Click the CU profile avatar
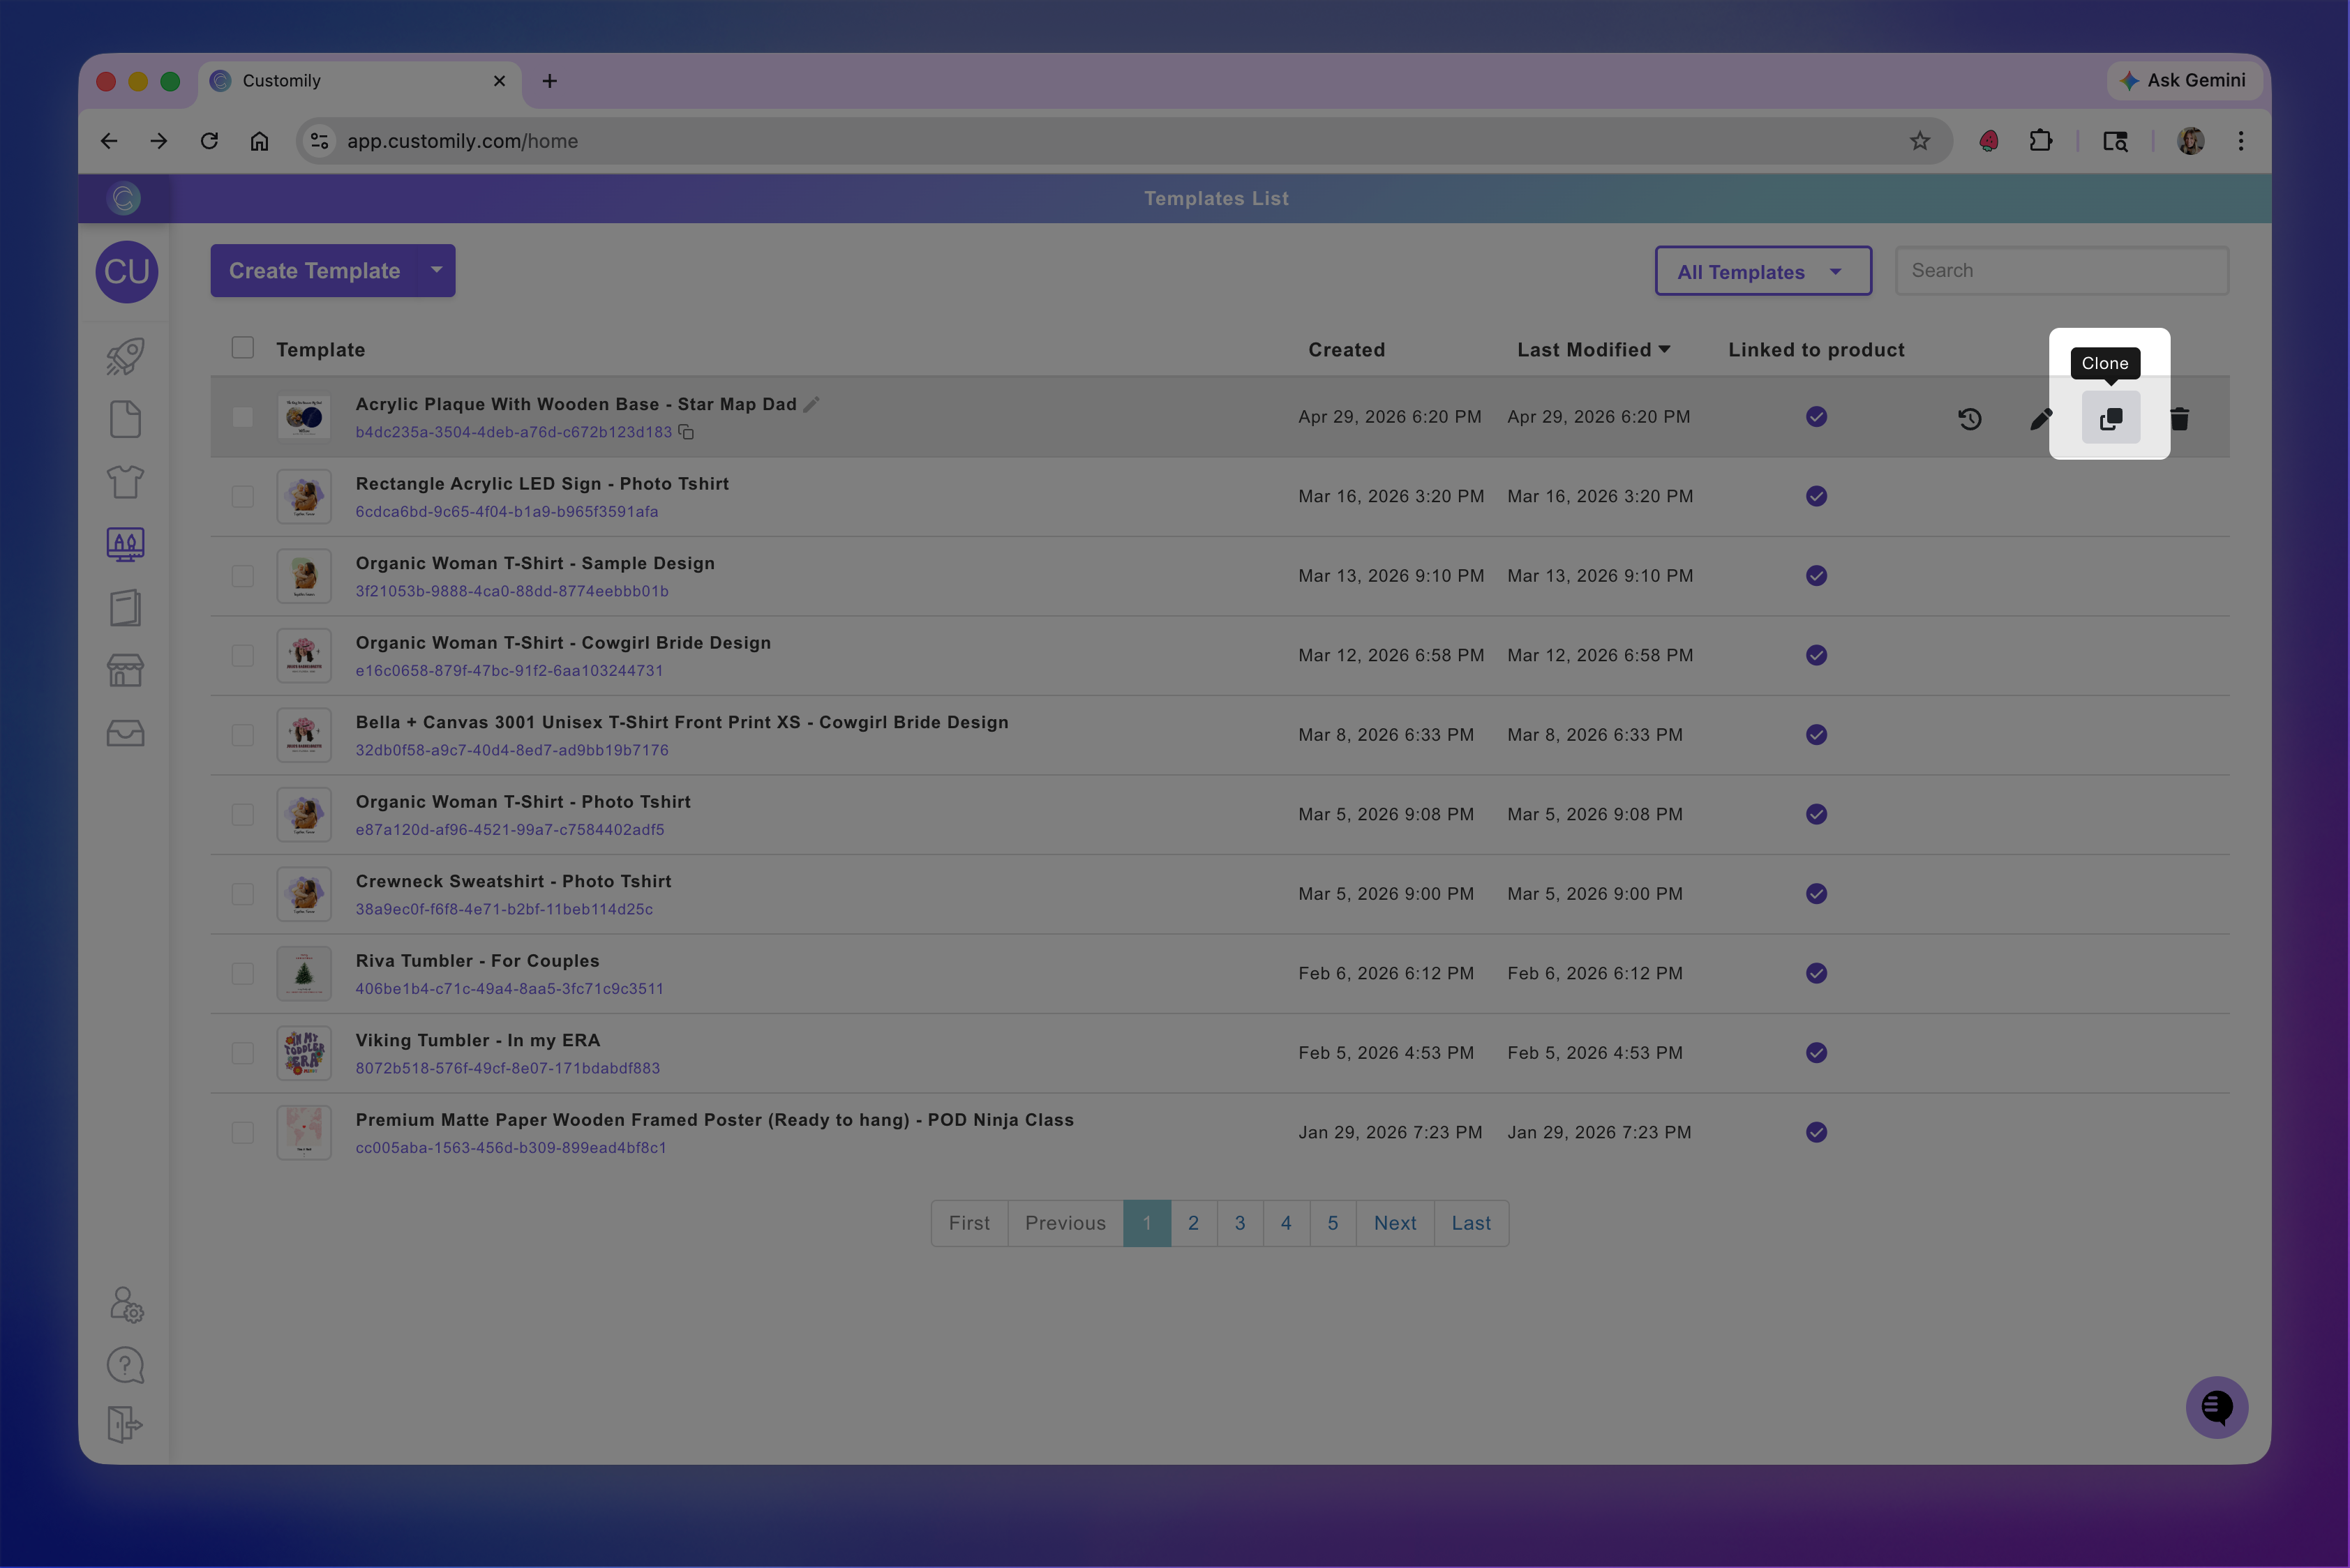The width and height of the screenshot is (2350, 1568). (127, 271)
